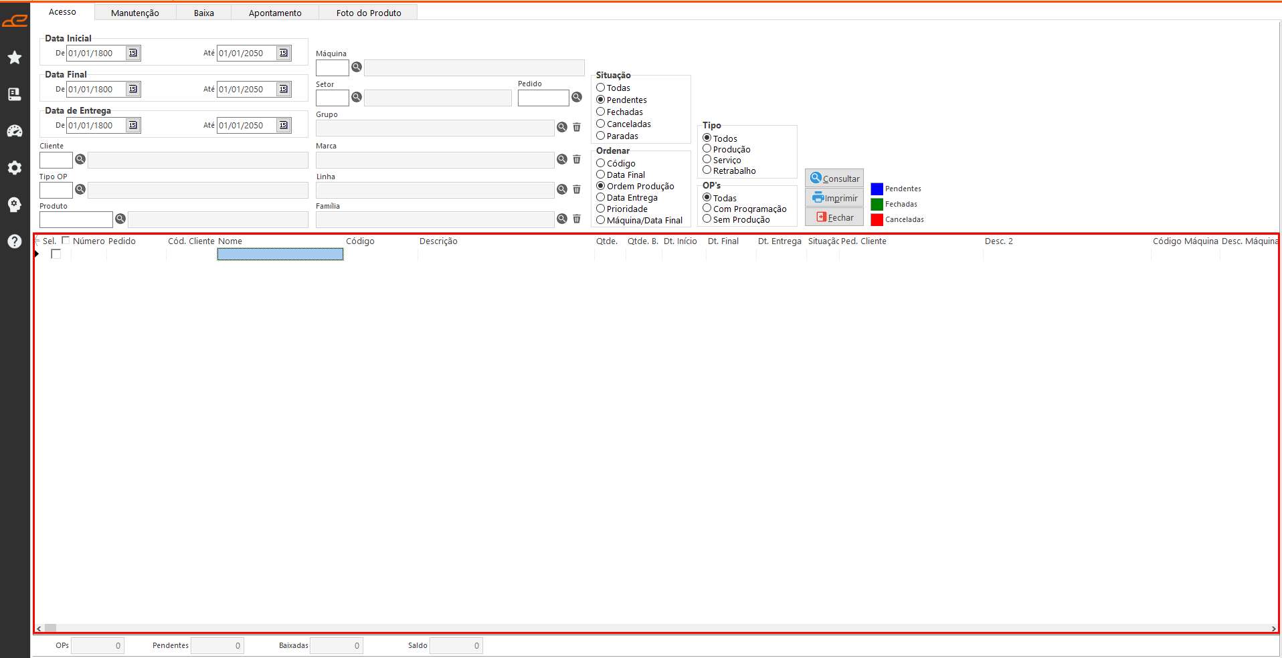The width and height of the screenshot is (1282, 658).
Task: Open the dashboard gauge icon in sidebar
Action: (15, 131)
